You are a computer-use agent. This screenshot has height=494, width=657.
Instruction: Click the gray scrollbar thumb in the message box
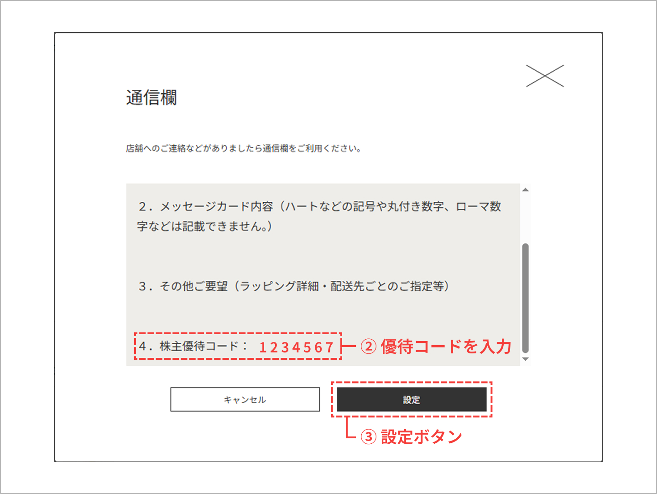[525, 298]
